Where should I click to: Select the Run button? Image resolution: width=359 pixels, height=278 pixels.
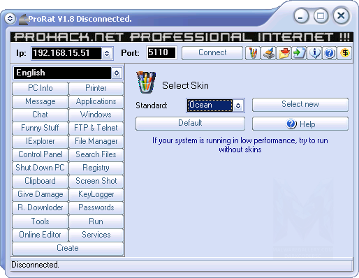tap(96, 221)
